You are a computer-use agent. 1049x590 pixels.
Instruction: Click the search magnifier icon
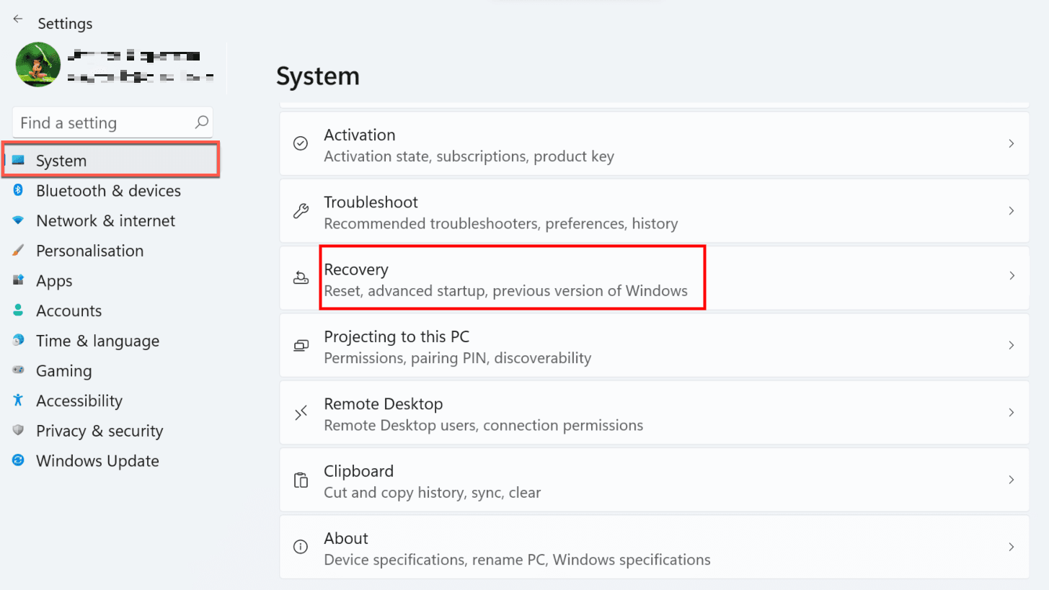pos(202,122)
